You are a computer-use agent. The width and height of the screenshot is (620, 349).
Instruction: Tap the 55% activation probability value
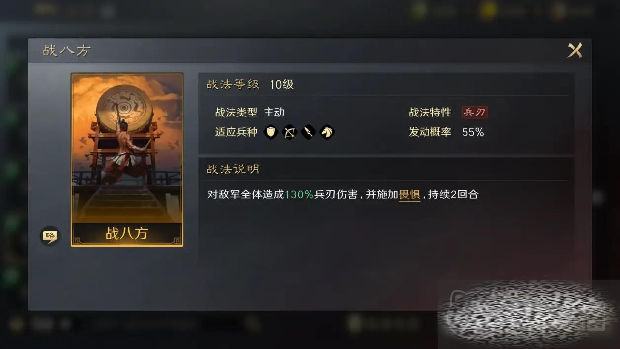coord(473,132)
